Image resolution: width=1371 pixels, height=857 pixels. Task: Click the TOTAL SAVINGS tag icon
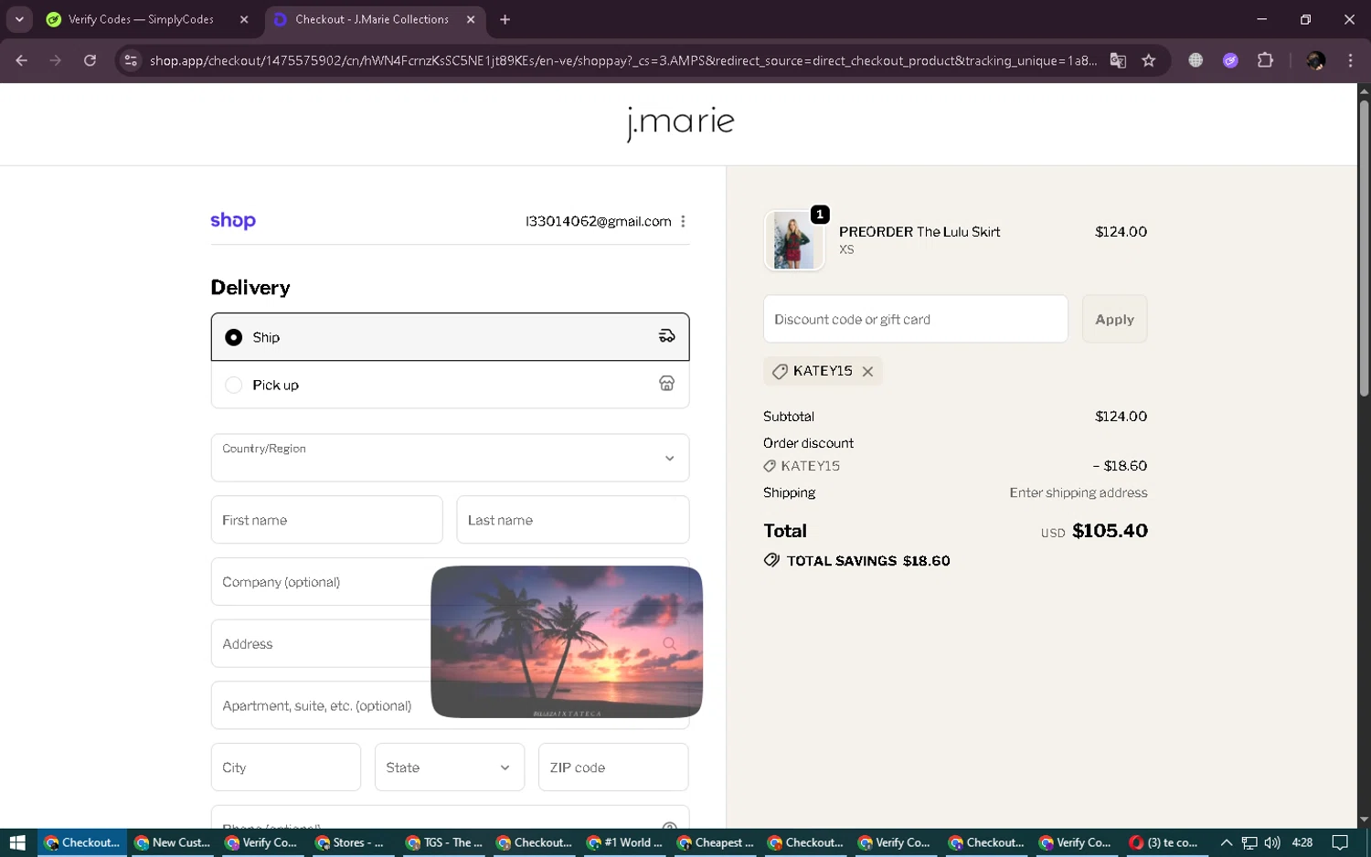coord(771,560)
